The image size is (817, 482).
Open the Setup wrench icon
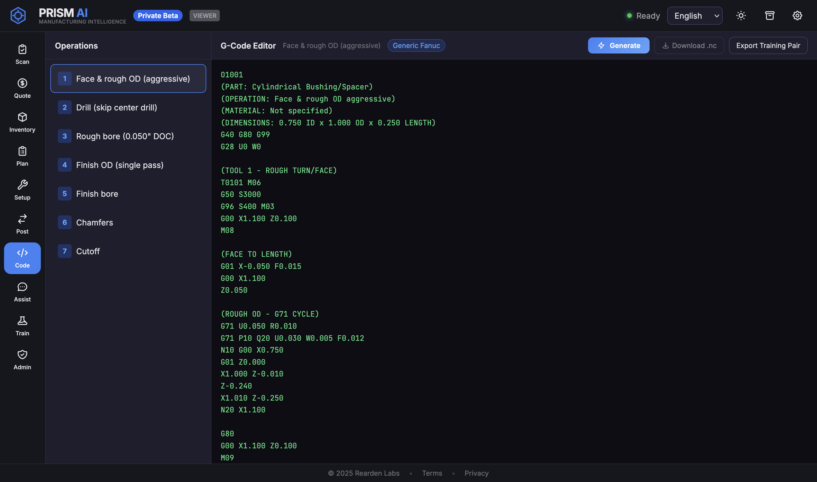[x=22, y=190]
